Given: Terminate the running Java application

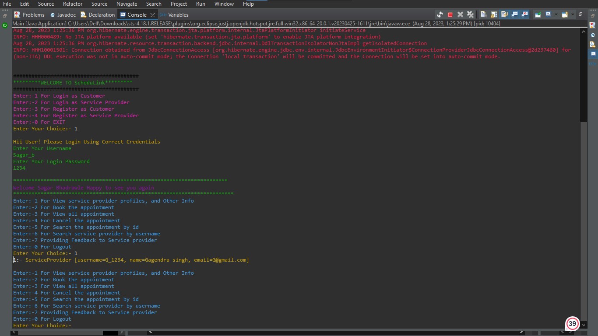Looking at the screenshot, I should point(450,14).
